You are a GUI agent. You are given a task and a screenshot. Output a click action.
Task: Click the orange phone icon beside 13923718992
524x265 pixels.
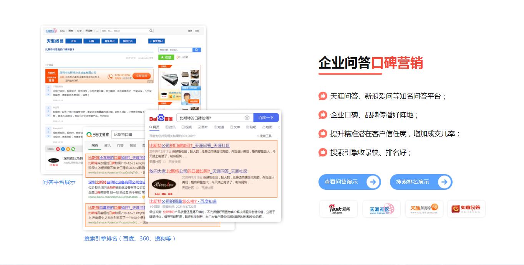(111, 77)
